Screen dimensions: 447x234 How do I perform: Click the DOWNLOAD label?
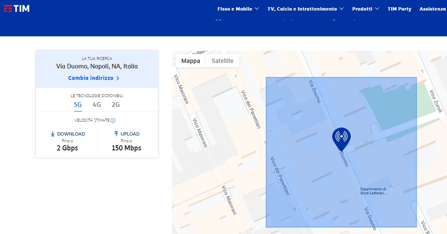coord(71,134)
